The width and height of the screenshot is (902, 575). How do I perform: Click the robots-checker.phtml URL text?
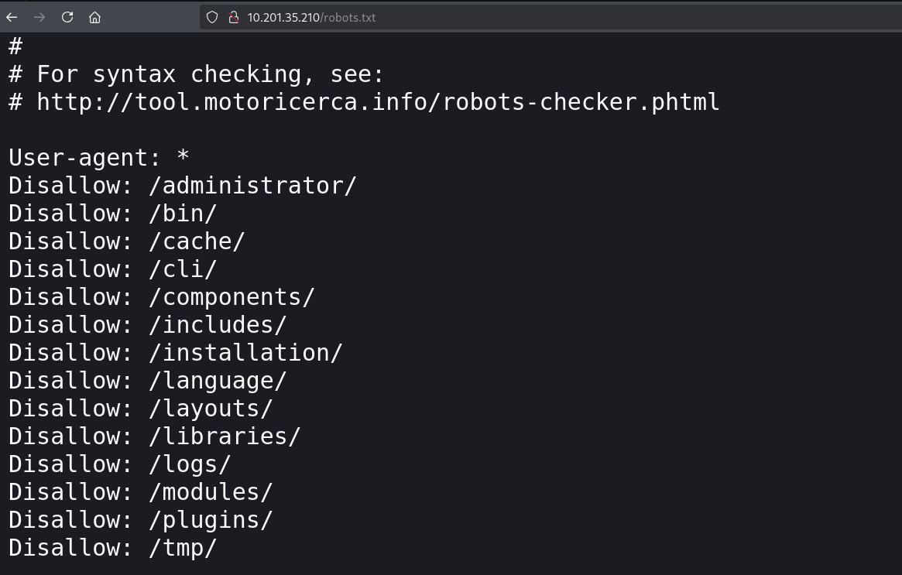coord(378,102)
